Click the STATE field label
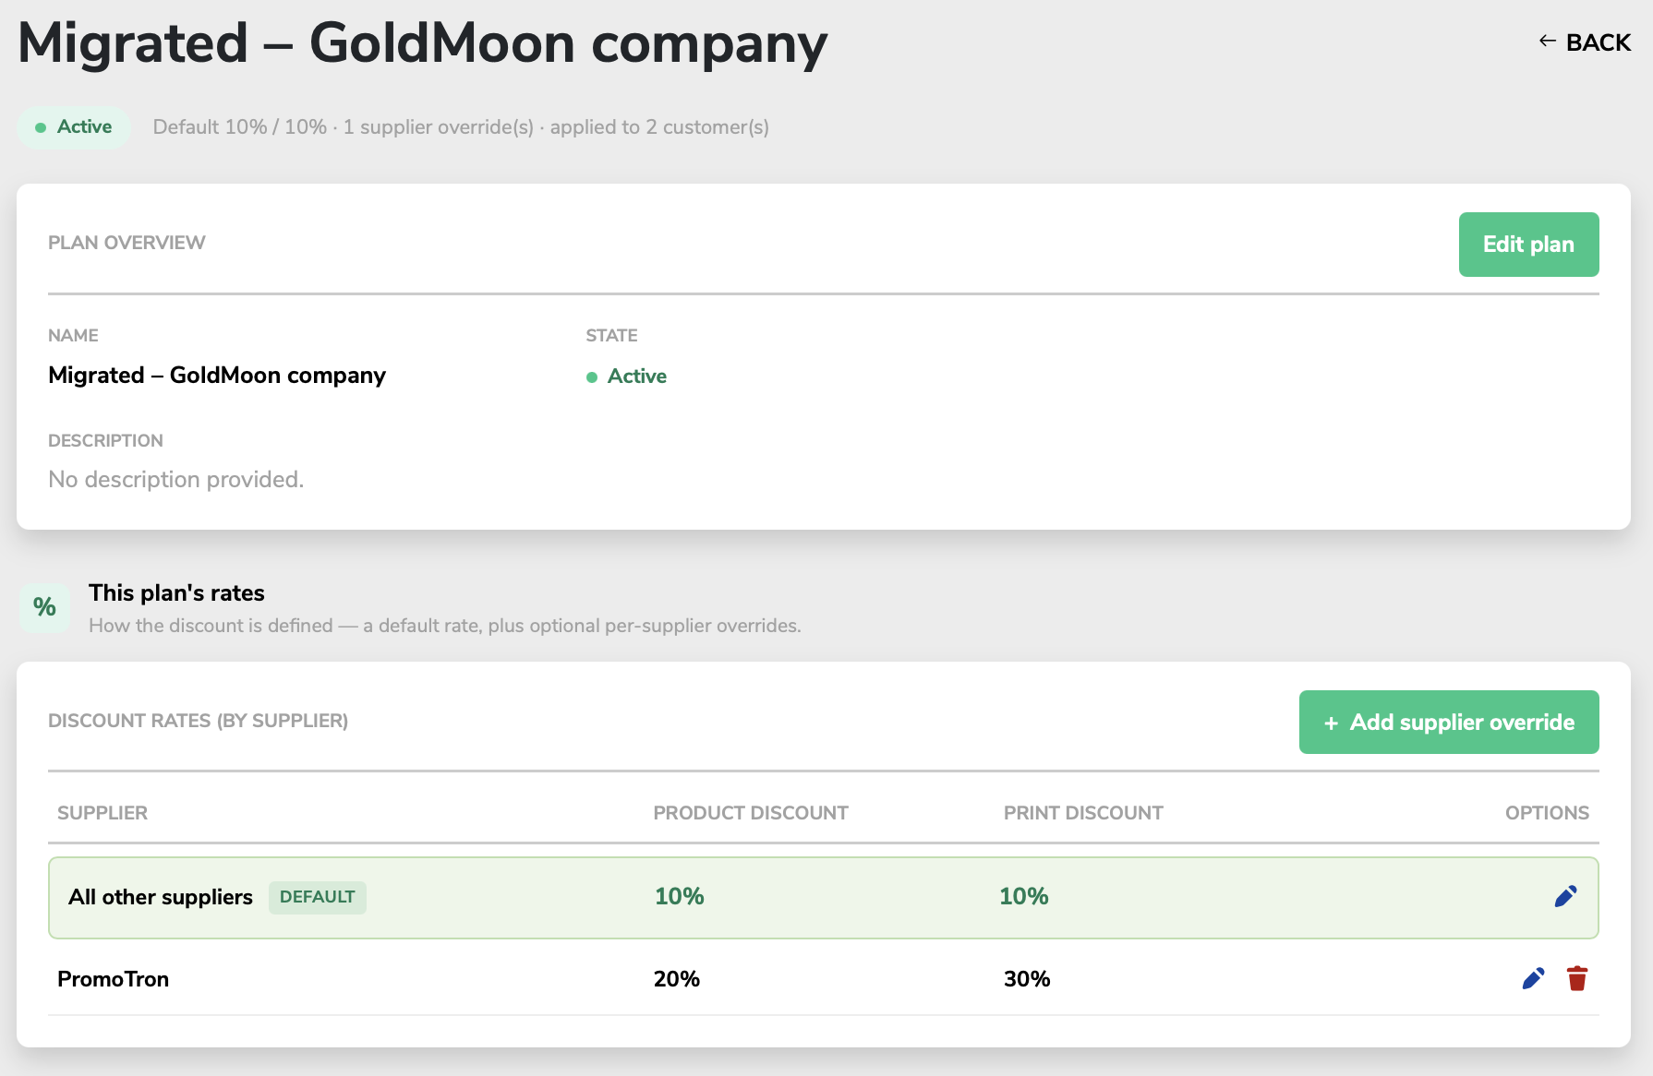The width and height of the screenshot is (1653, 1076). [x=611, y=336]
